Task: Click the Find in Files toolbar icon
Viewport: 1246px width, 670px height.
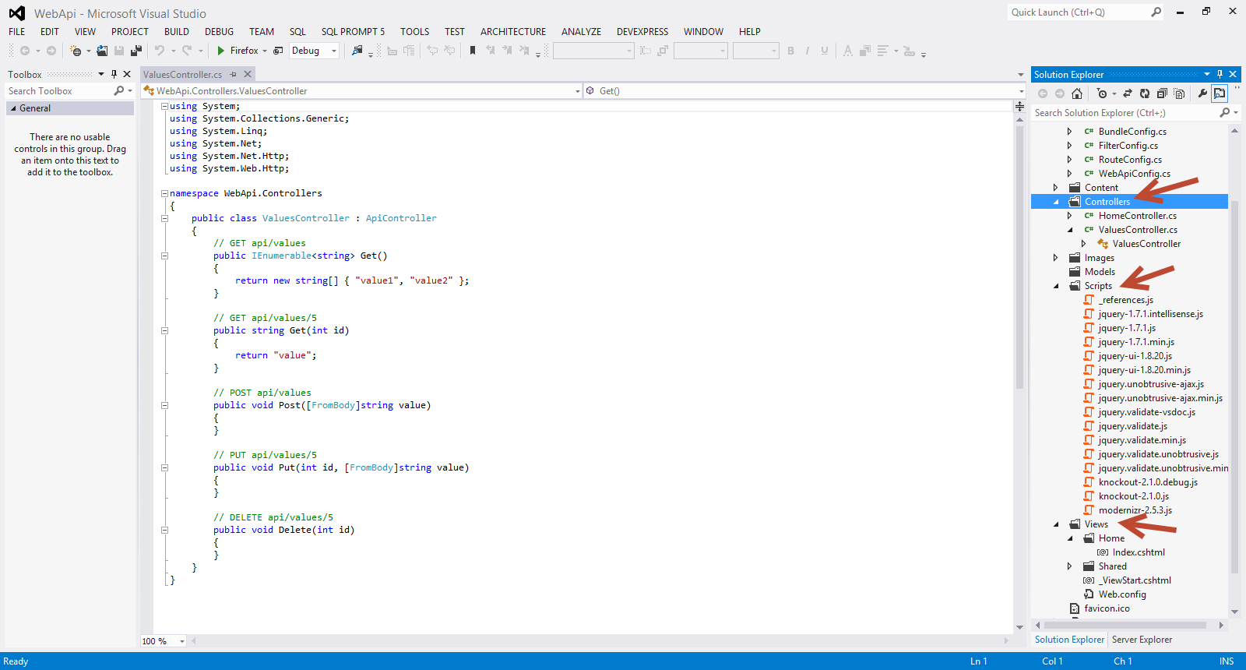Action: pyautogui.click(x=357, y=51)
